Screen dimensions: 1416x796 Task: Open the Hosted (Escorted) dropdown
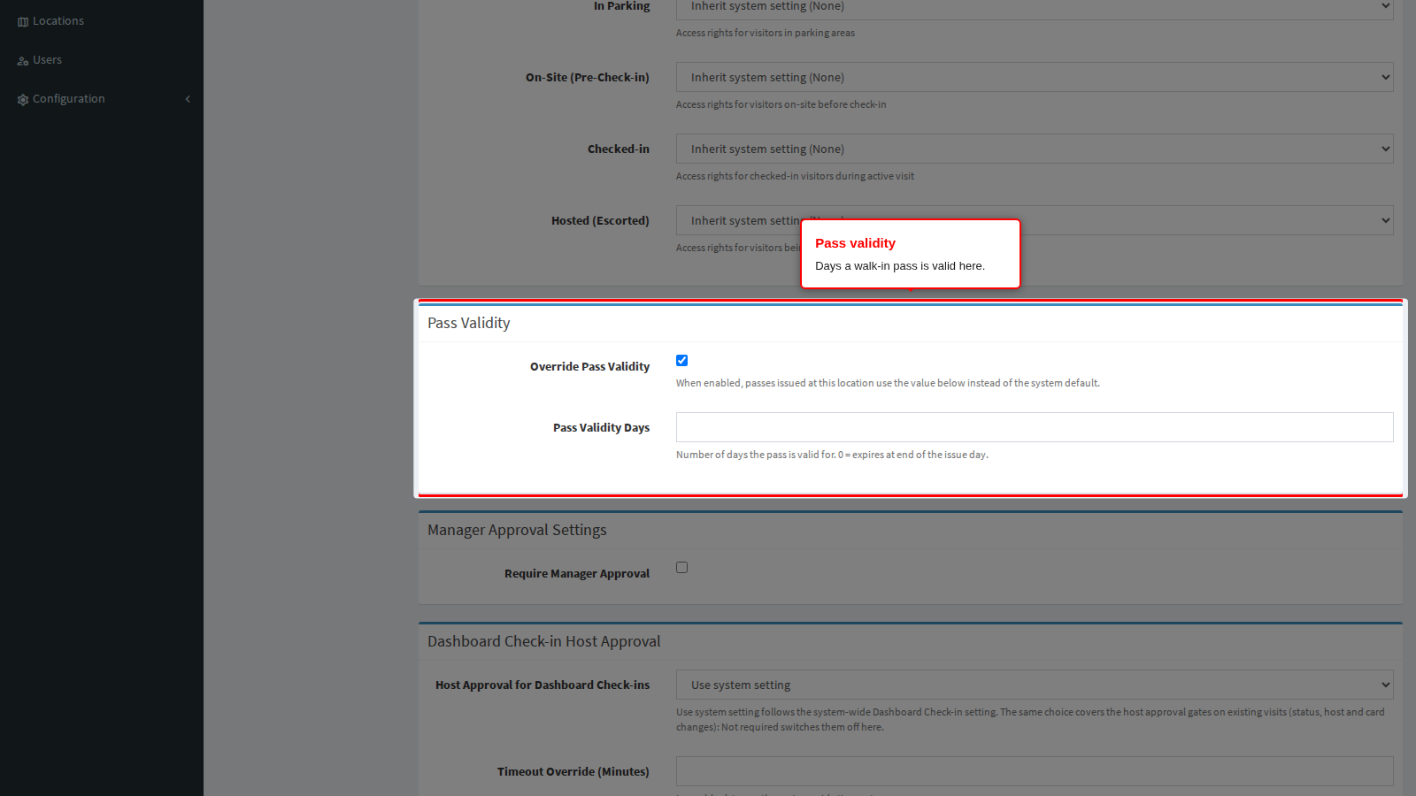pyautogui.click(x=1035, y=220)
